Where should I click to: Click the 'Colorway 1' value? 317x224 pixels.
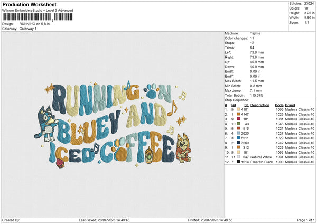point(28,29)
